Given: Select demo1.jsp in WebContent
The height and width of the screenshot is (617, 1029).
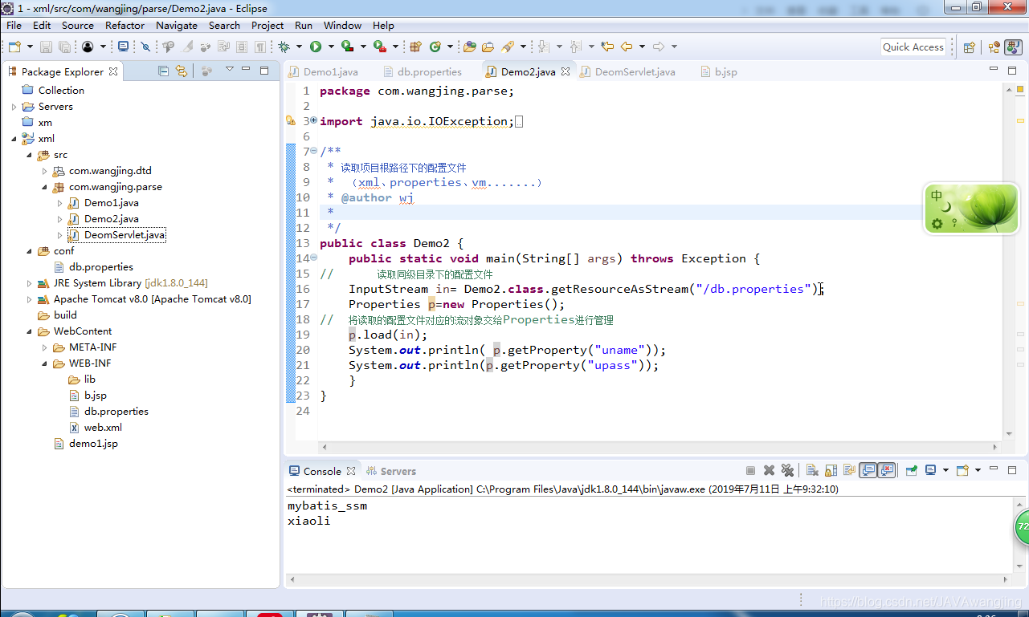Looking at the screenshot, I should pyautogui.click(x=93, y=444).
